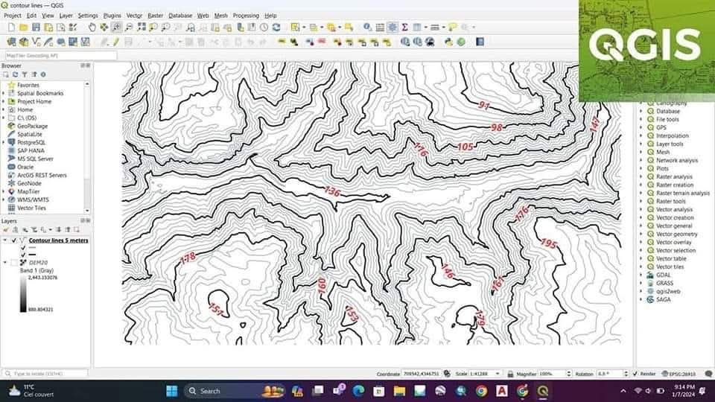Click the yellow Layer Labeling options icon

point(282,42)
